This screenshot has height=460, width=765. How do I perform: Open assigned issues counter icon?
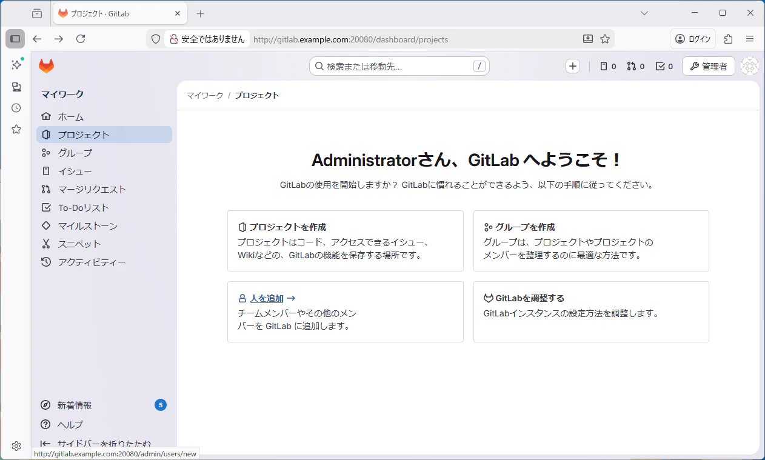(x=608, y=67)
